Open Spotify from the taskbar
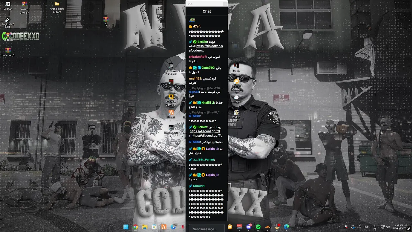 pos(258,227)
